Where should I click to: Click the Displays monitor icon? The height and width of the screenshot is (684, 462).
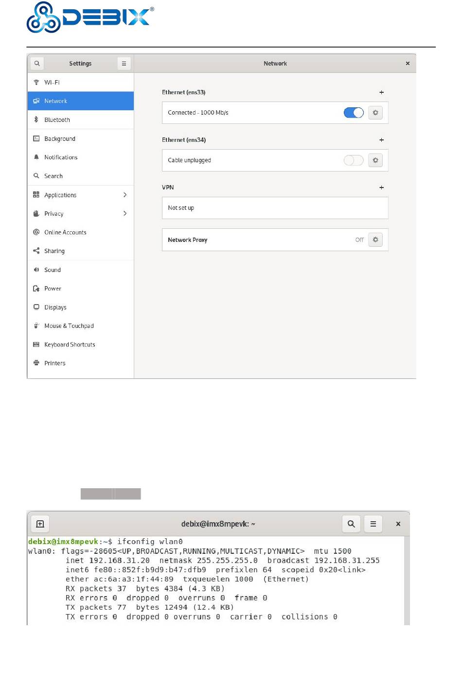point(36,307)
